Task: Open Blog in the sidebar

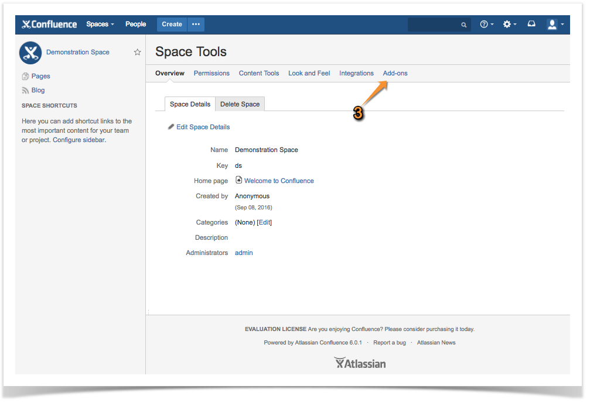Action: pos(37,90)
